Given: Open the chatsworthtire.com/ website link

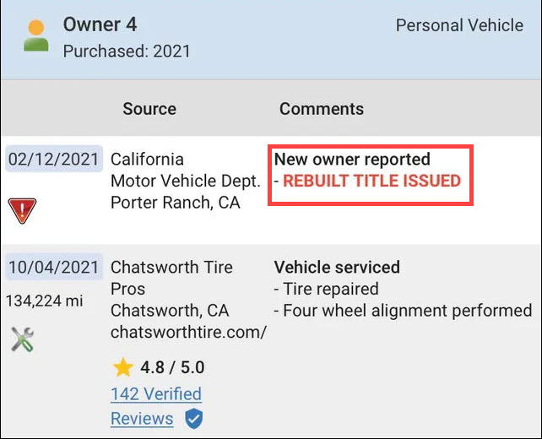Looking at the screenshot, I should [188, 332].
